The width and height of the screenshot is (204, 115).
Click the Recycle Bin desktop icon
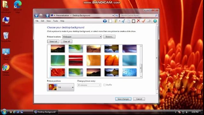(6, 37)
